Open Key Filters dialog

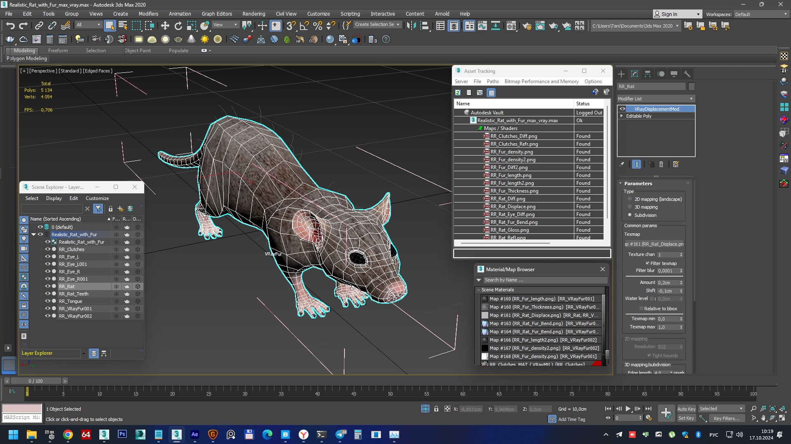pos(726,418)
